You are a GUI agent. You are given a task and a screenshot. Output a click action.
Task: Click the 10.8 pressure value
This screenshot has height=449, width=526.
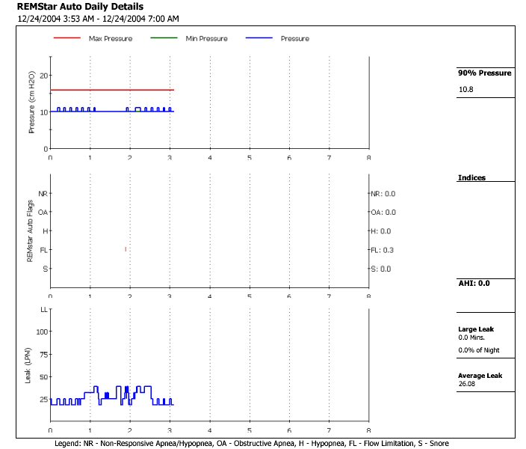click(466, 89)
